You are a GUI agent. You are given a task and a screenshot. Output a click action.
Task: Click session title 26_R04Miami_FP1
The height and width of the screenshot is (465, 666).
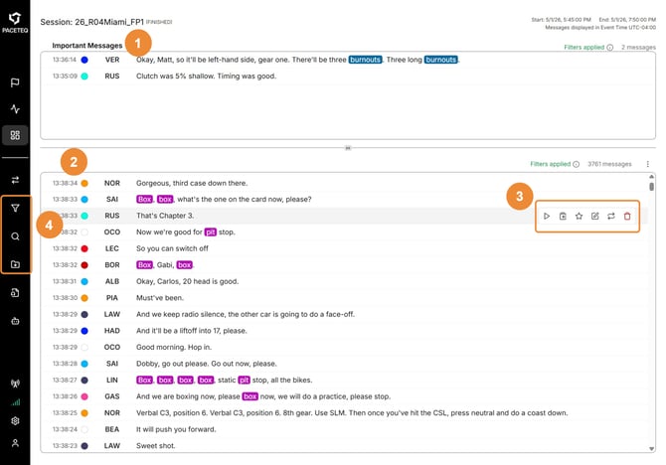[x=109, y=22]
